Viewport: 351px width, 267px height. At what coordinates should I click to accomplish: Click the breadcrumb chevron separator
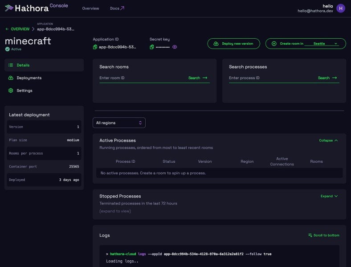tap(33, 29)
